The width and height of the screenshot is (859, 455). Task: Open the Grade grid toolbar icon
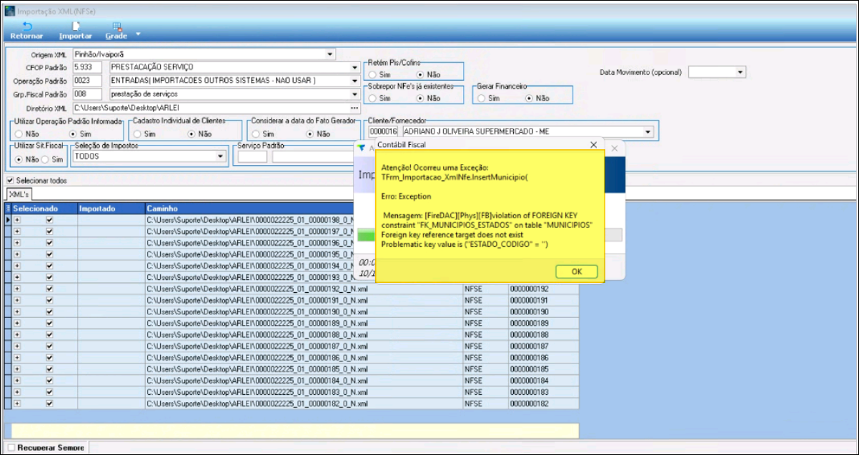[x=116, y=26]
